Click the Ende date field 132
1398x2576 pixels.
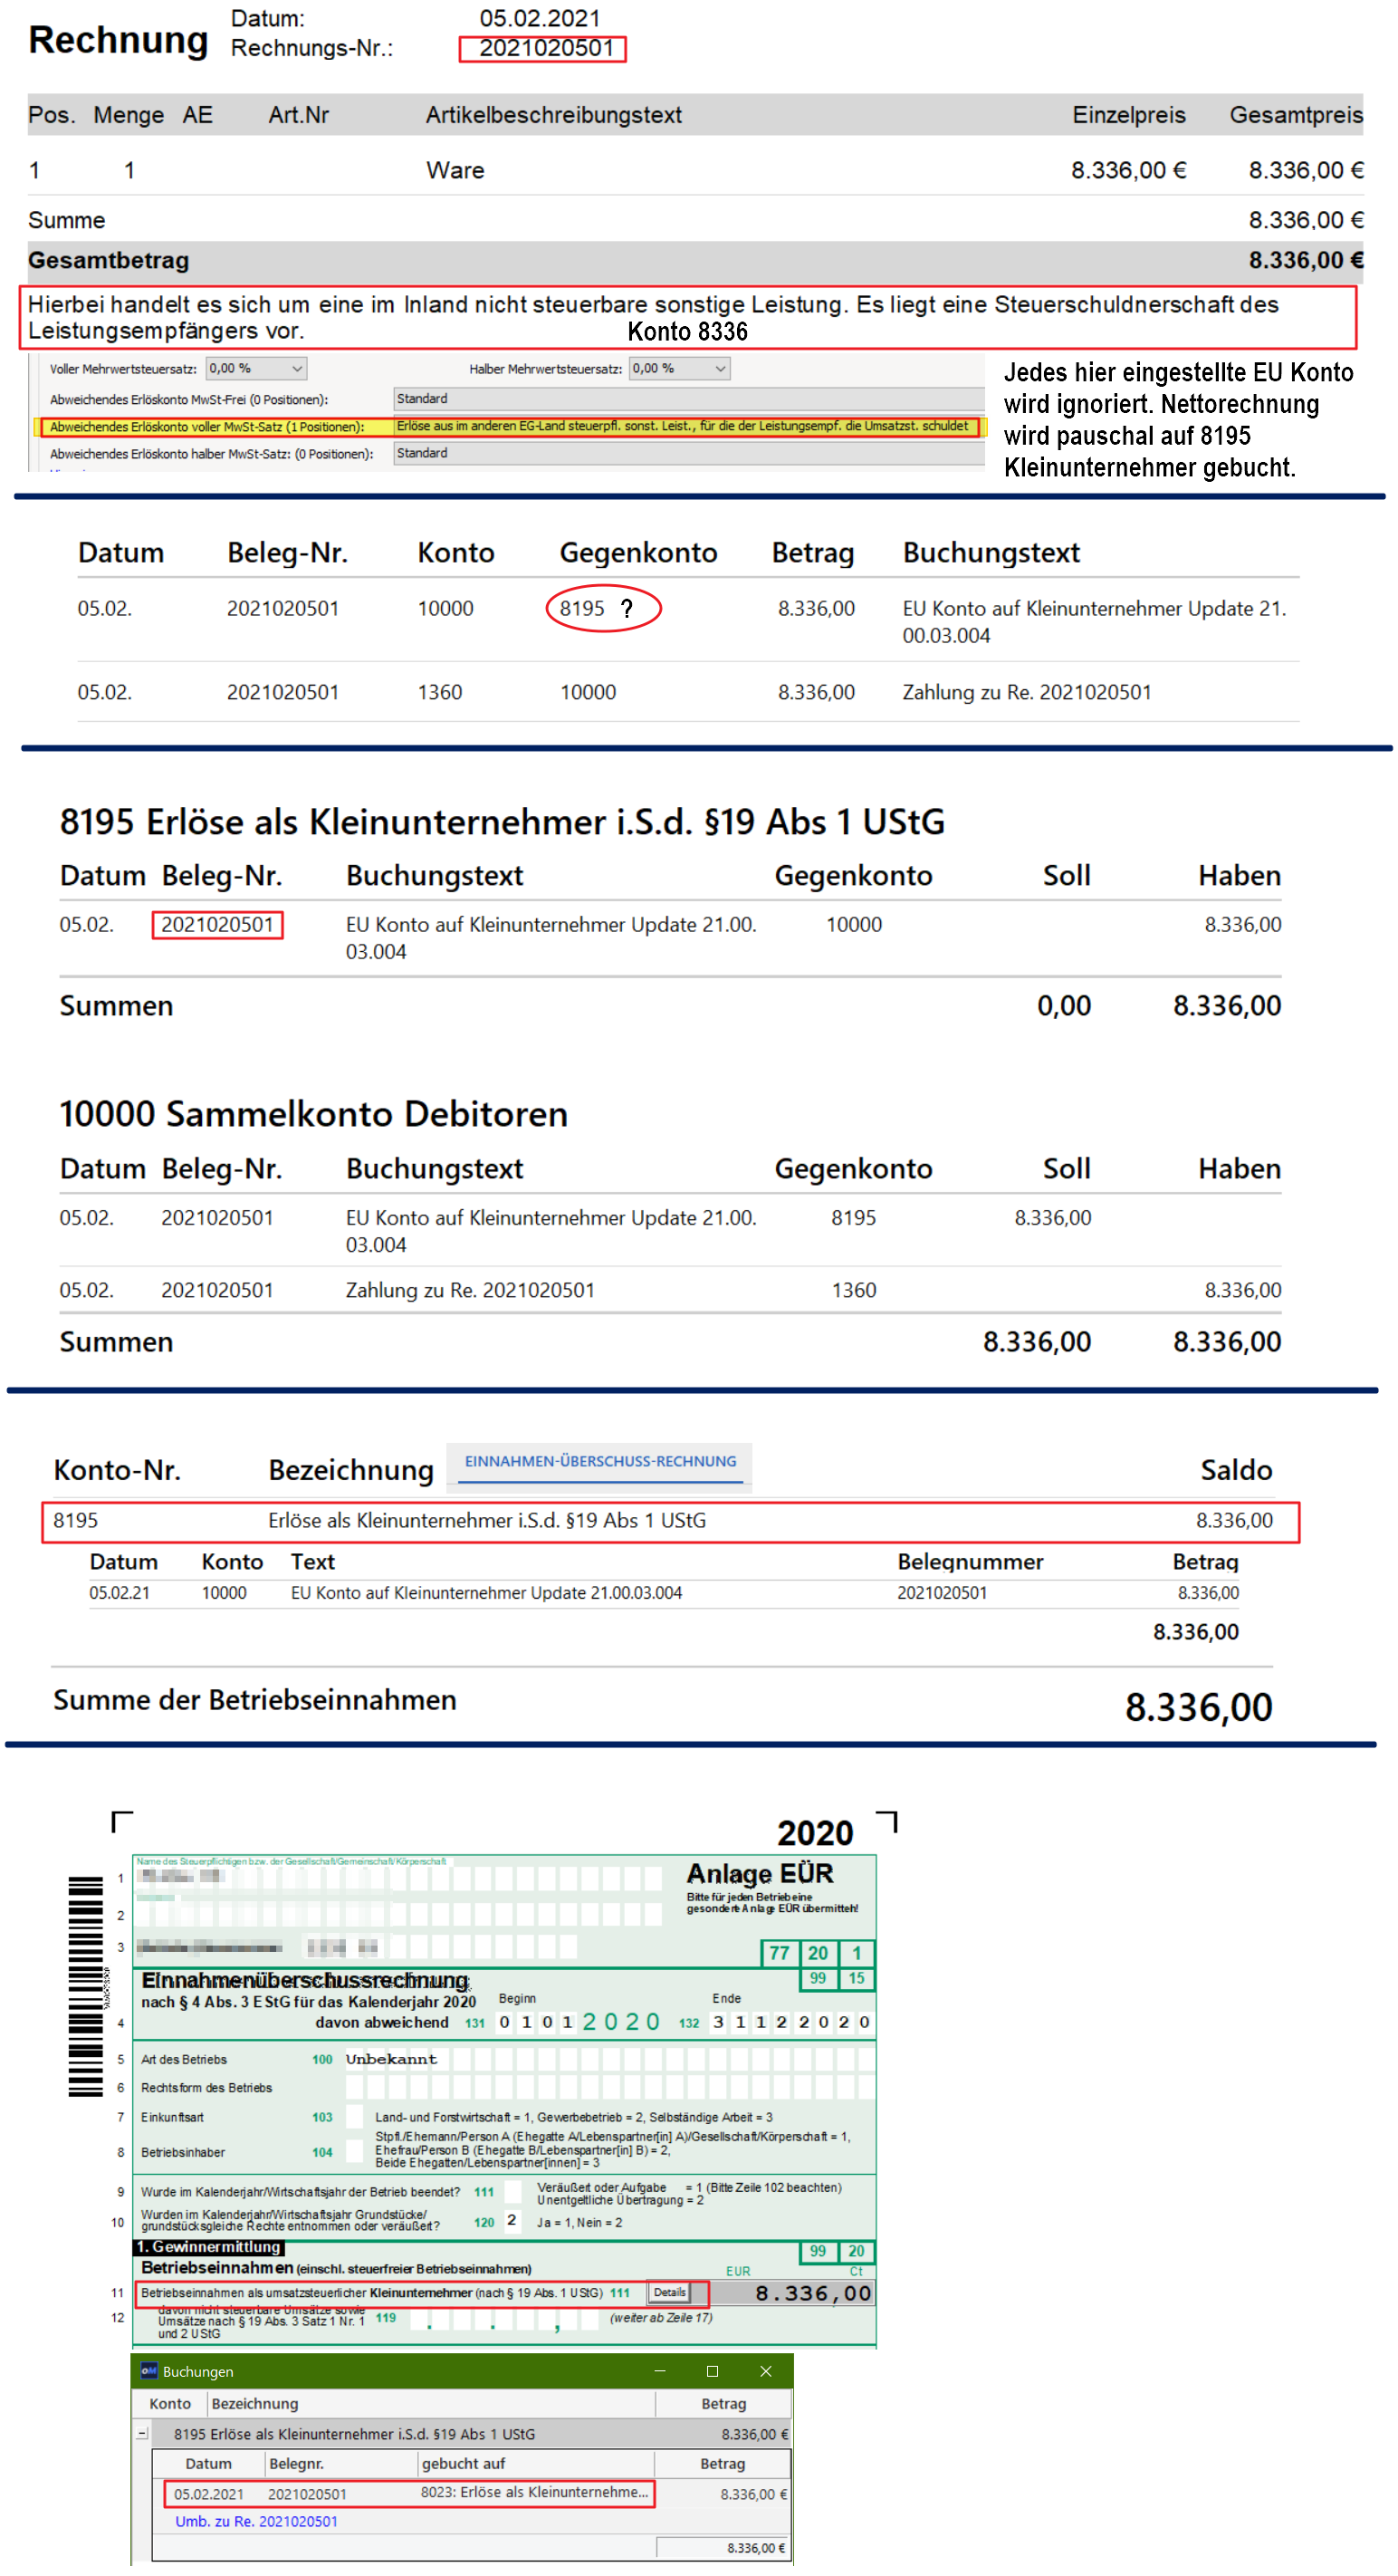click(x=790, y=2022)
